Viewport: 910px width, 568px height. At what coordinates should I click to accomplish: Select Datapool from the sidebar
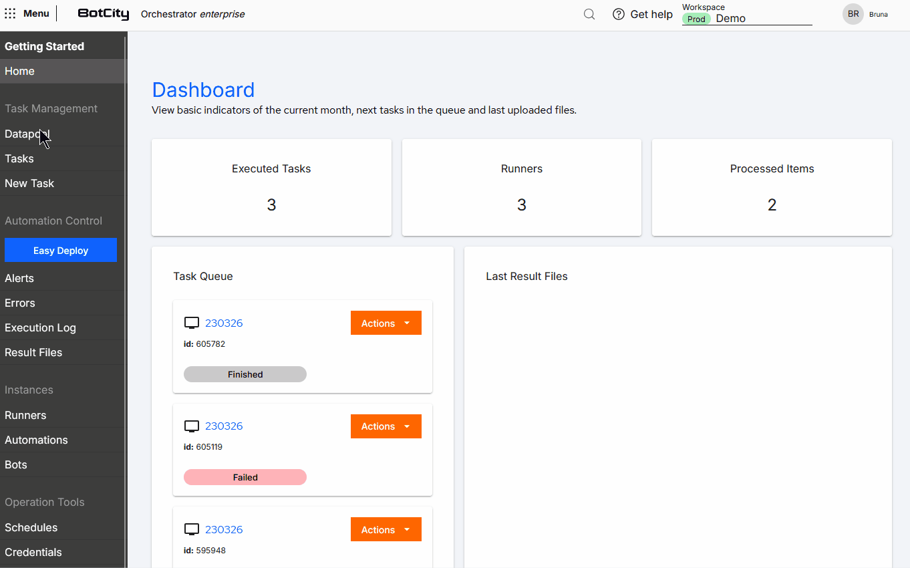coord(27,134)
